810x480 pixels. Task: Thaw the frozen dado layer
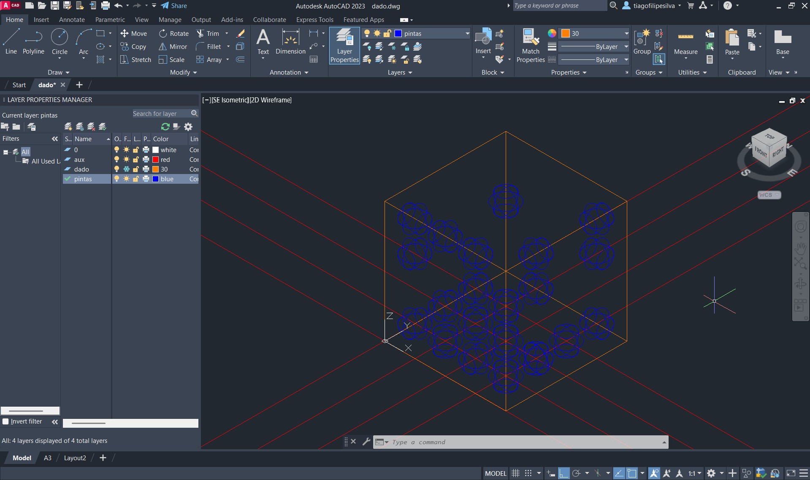coord(126,169)
